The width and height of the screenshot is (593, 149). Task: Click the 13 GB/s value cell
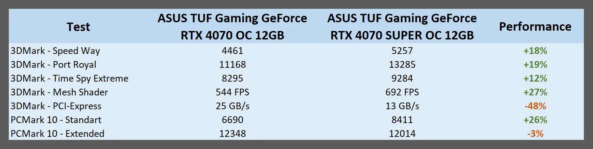[402, 106]
